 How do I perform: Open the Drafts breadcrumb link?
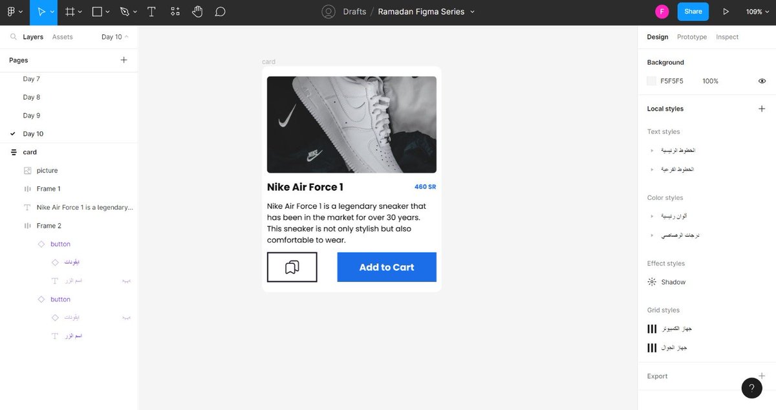[354, 12]
